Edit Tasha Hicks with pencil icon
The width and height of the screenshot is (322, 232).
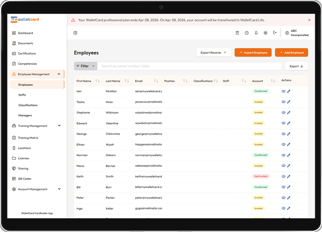[288, 102]
